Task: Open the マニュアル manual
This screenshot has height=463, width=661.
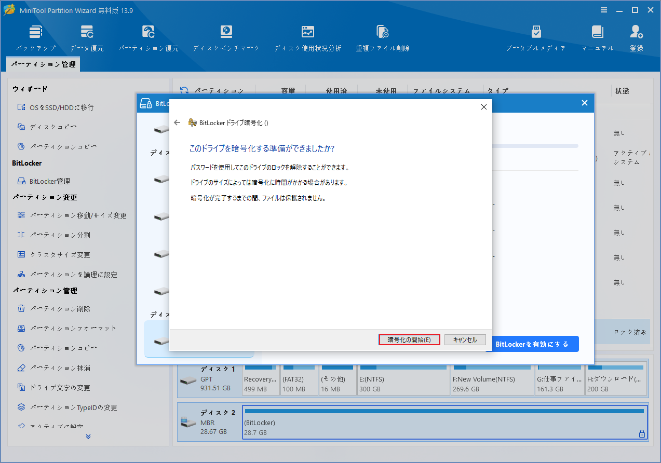Action: pos(597,38)
